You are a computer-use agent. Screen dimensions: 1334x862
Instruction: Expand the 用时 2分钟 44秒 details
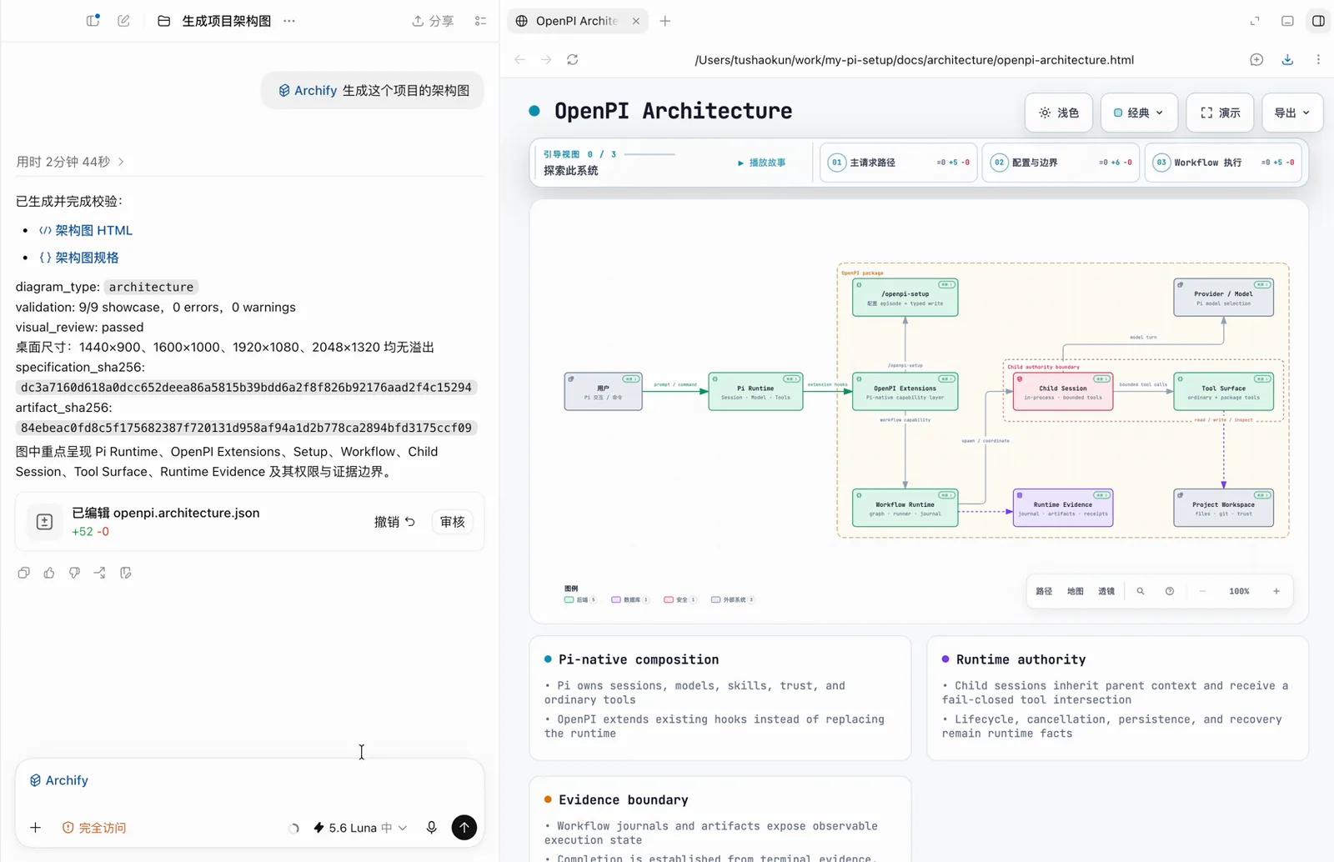pos(70,162)
